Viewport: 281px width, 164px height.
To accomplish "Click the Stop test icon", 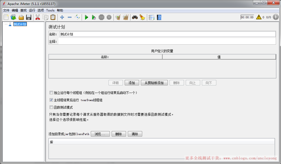I will pyautogui.click(x=101, y=17).
